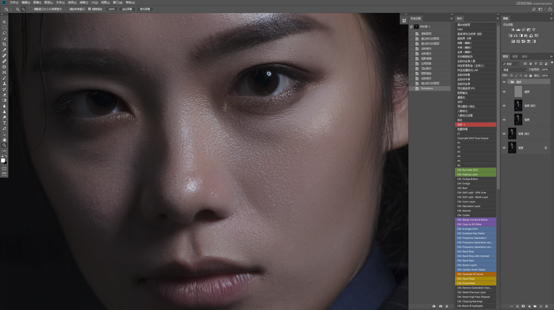Select the Pen tool
The width and height of the screenshot is (554, 310).
tap(4, 129)
